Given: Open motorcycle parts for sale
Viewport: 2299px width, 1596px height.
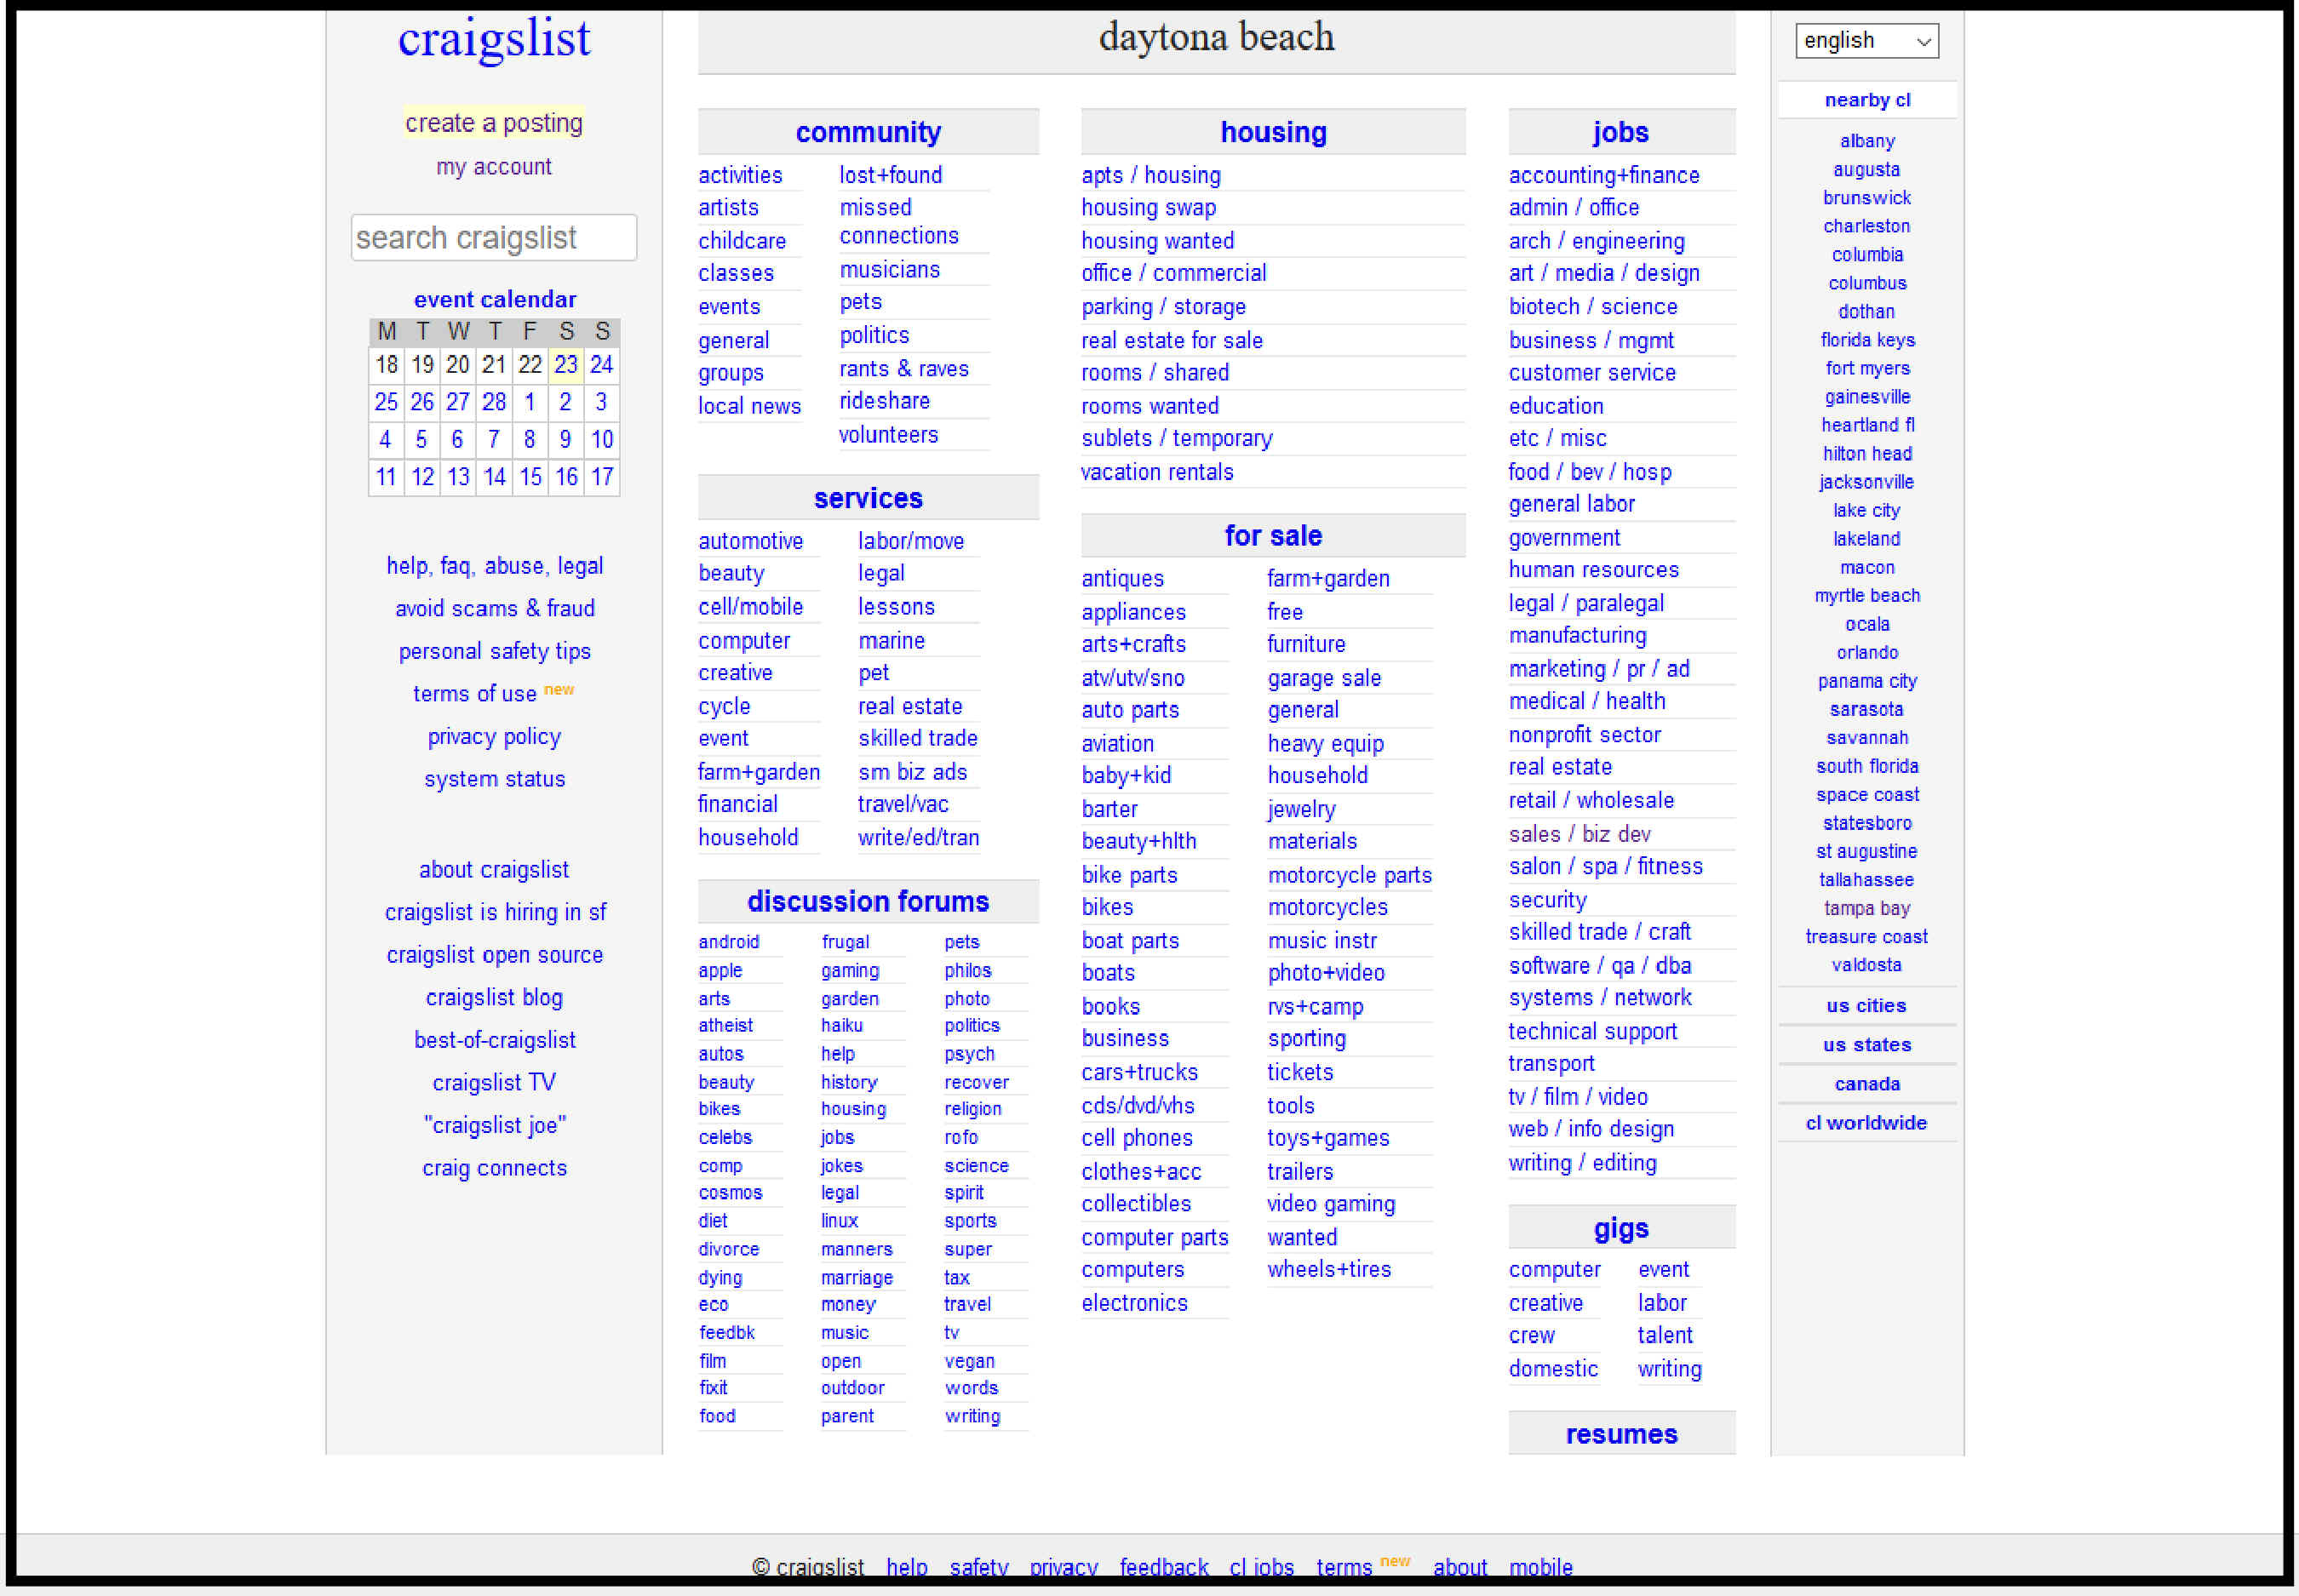Looking at the screenshot, I should point(1350,875).
